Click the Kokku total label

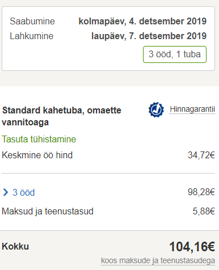[15, 246]
